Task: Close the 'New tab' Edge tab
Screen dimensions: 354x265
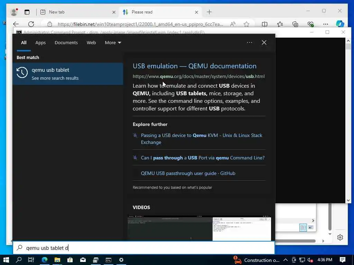Action: (114, 12)
